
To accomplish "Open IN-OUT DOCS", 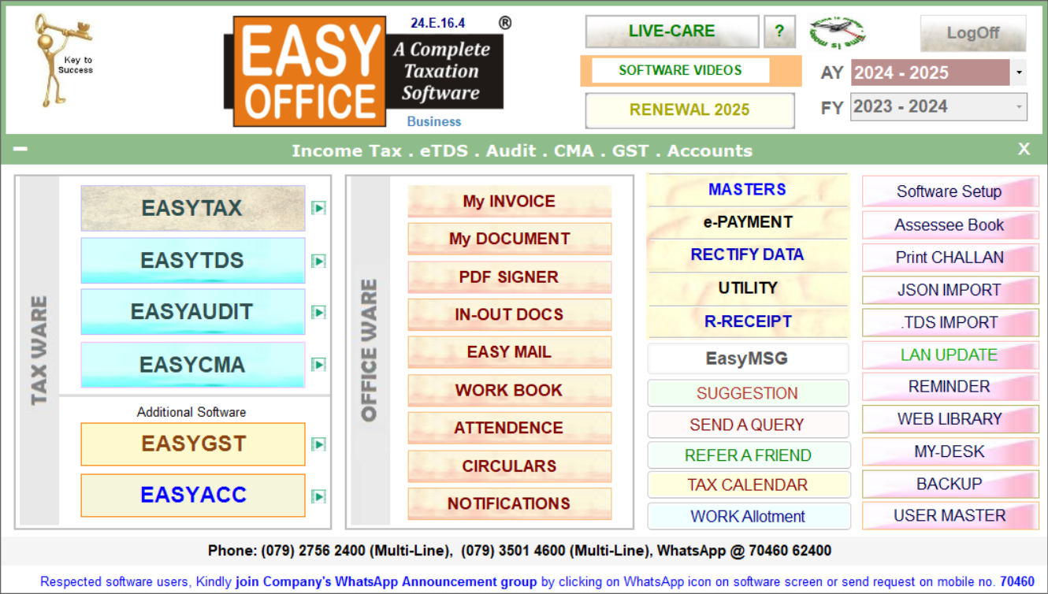I will (x=509, y=314).
